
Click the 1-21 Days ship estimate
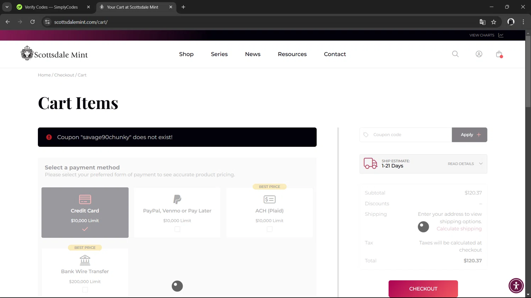392,166
